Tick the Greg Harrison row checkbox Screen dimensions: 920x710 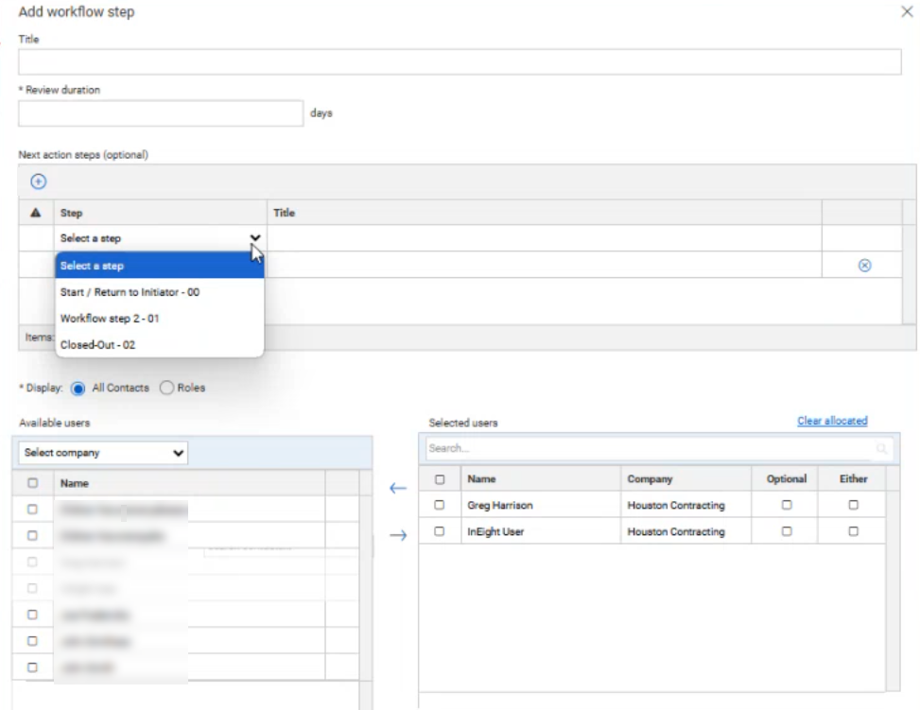click(x=439, y=505)
